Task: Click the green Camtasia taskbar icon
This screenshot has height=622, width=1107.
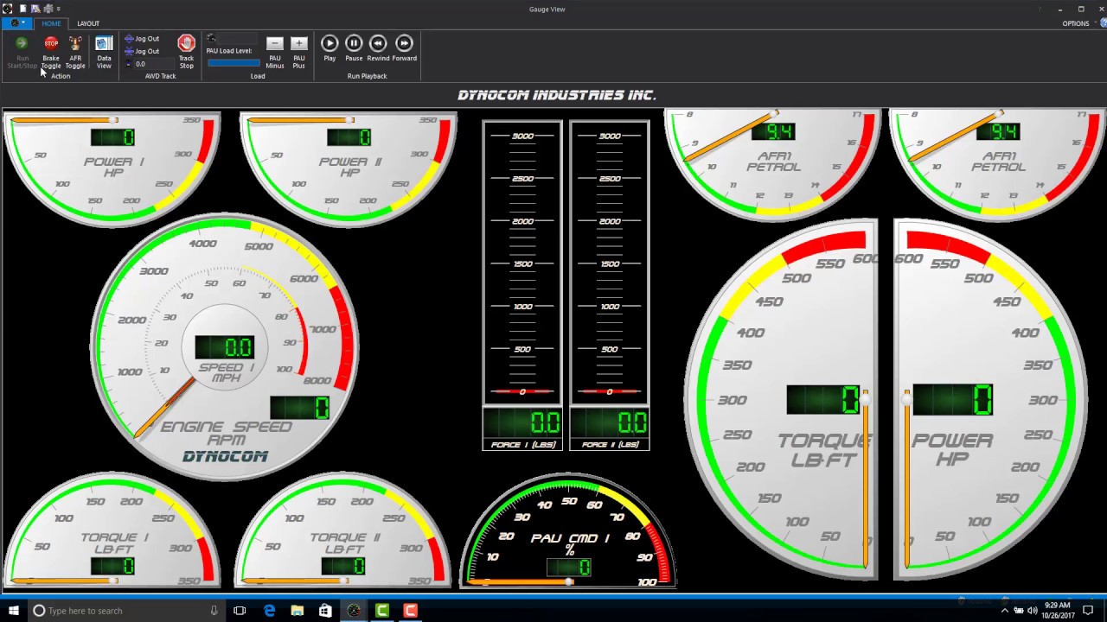Action: [x=381, y=611]
